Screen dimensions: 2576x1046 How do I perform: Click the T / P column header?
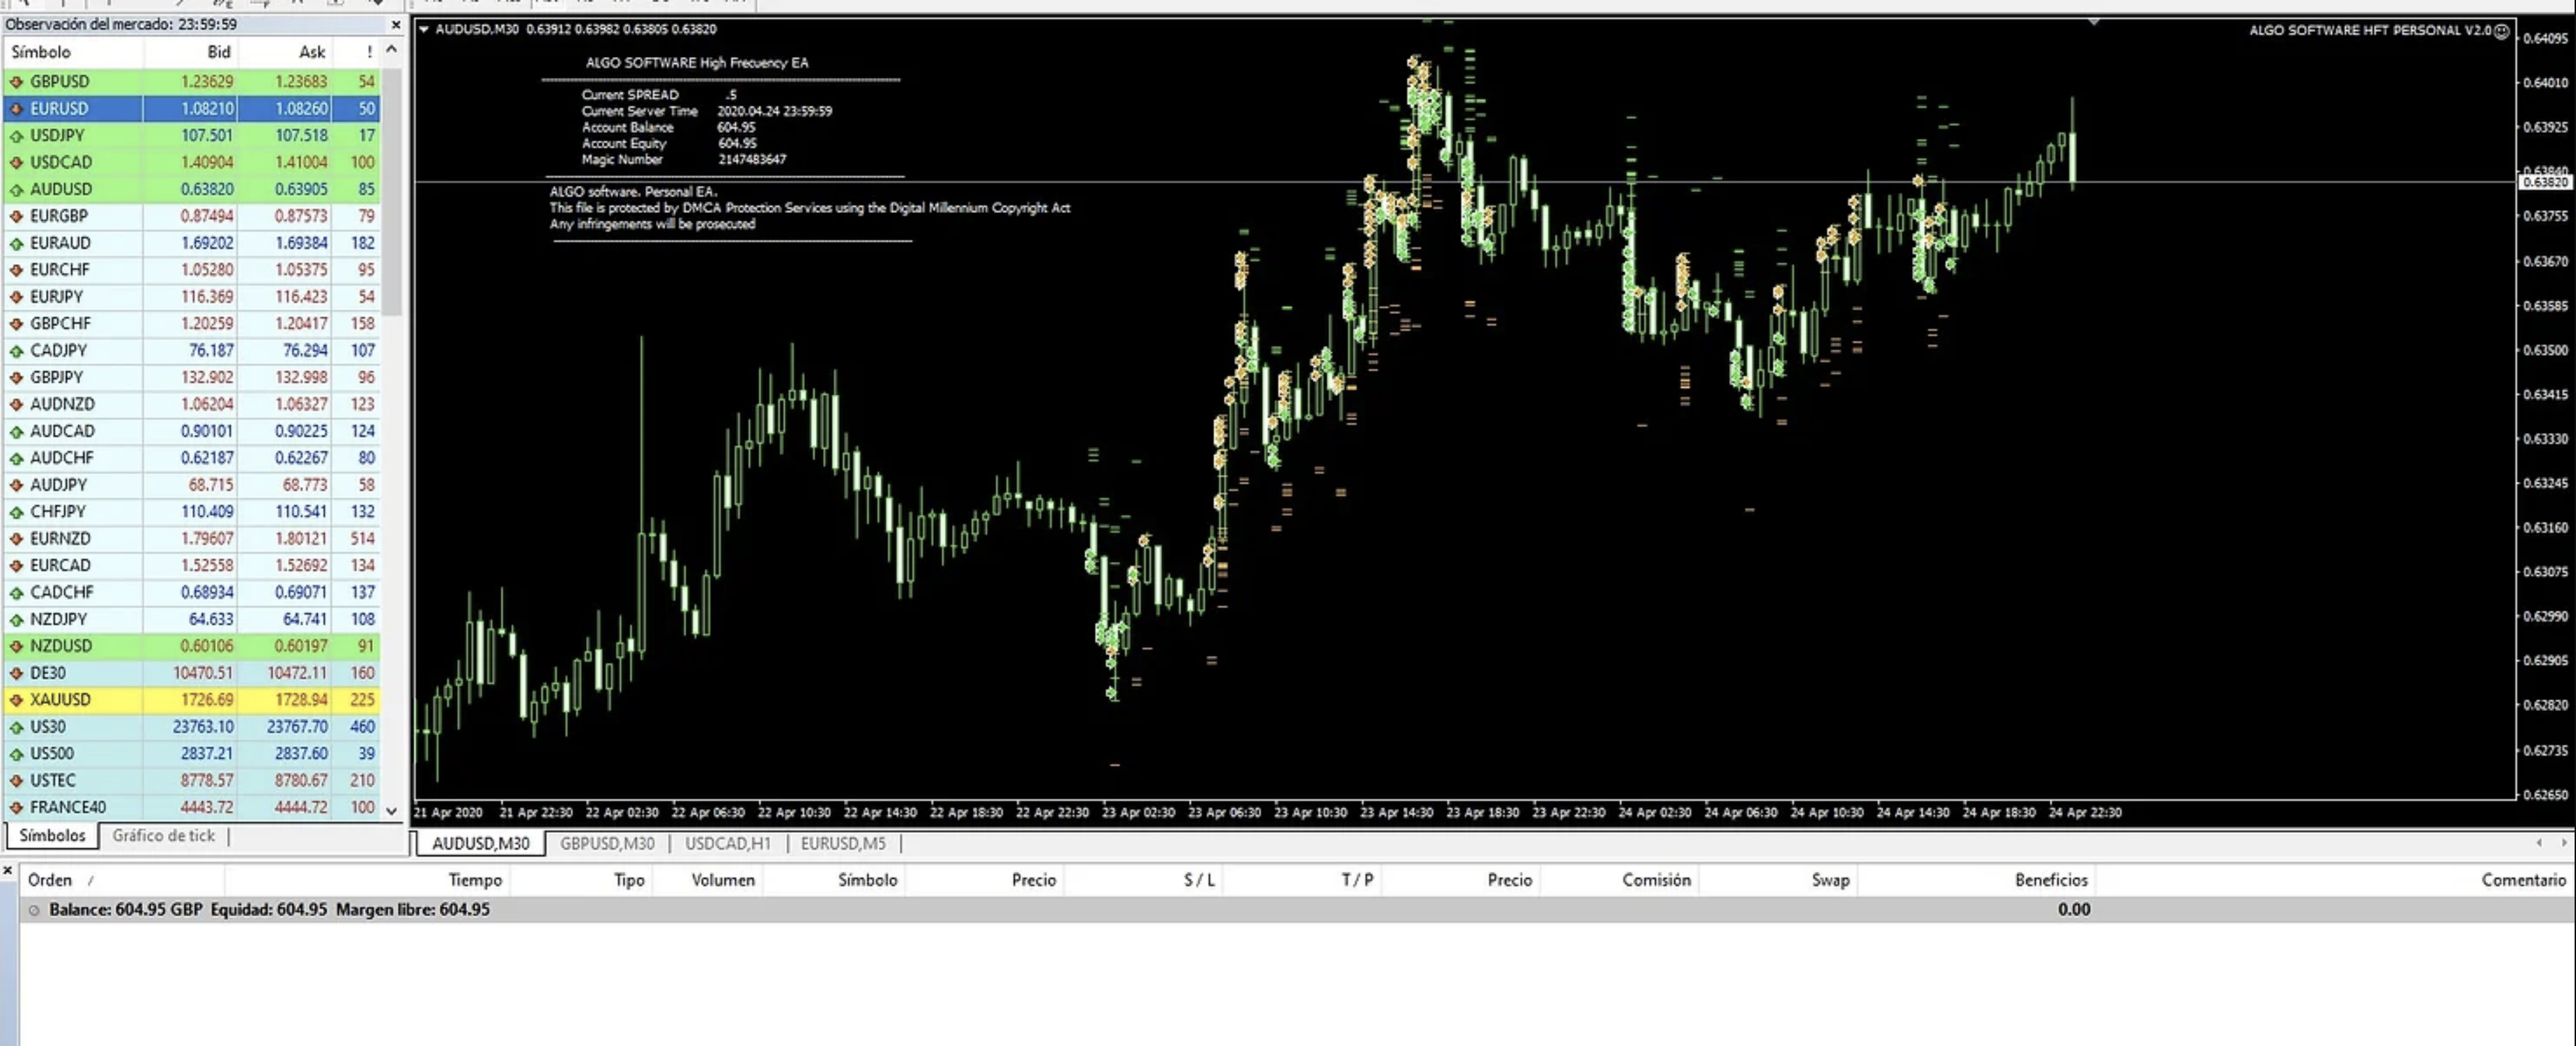pyautogui.click(x=1301, y=880)
